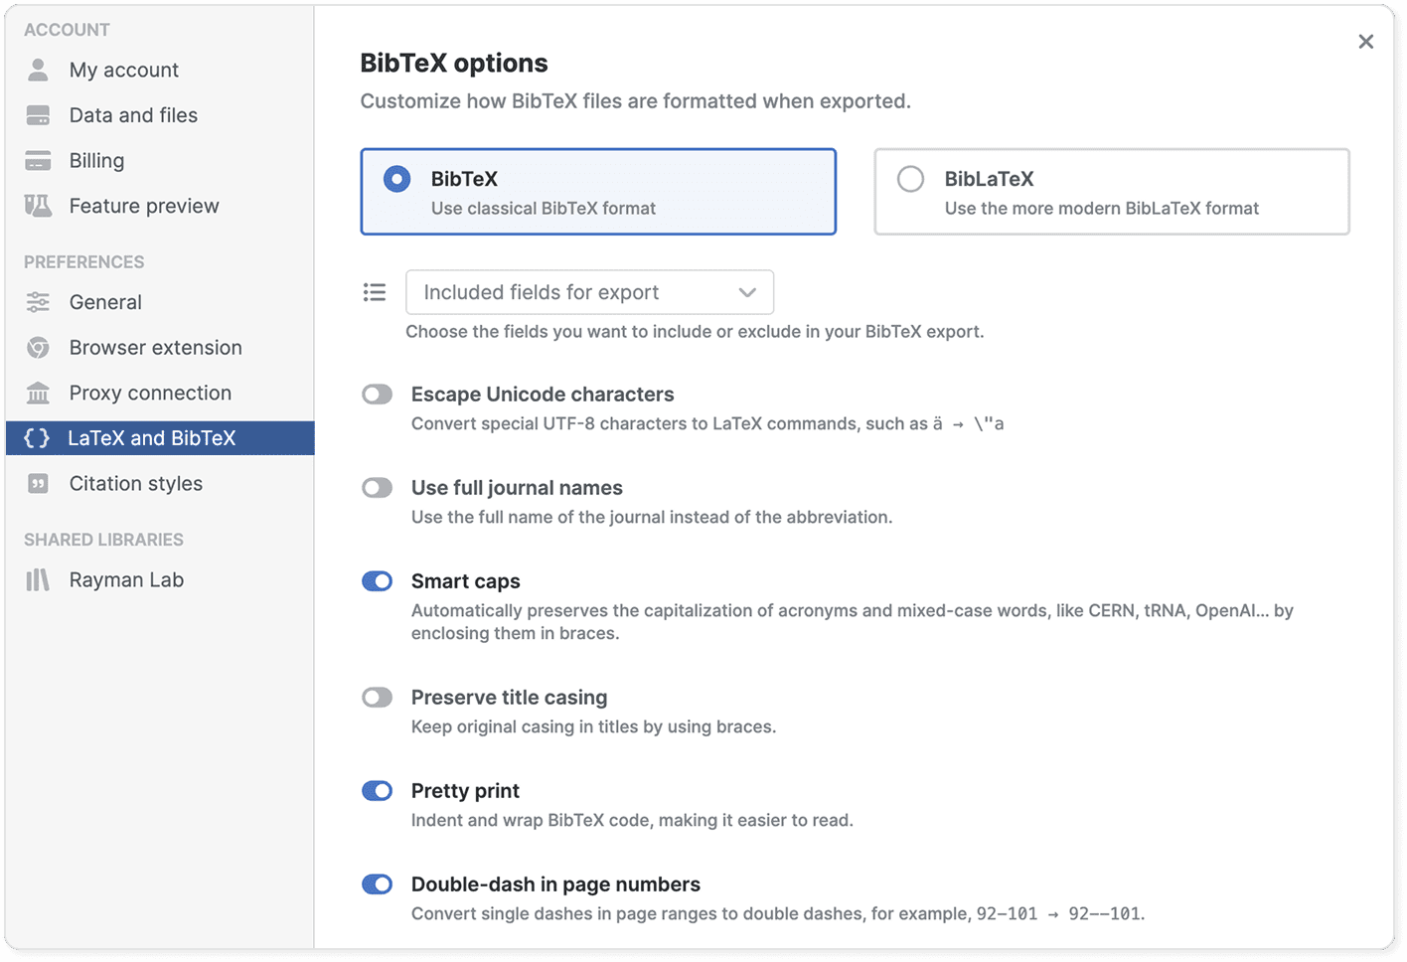Disable the Pretty print switch

point(377,791)
